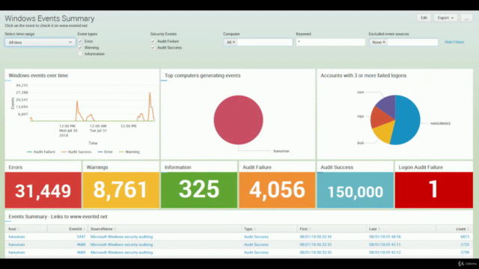Toggle the Audit Failure checkbox

153,41
